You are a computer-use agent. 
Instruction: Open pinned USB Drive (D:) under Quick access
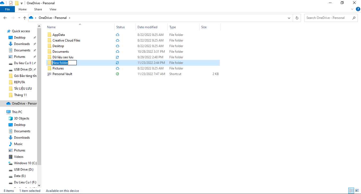[x=23, y=69]
